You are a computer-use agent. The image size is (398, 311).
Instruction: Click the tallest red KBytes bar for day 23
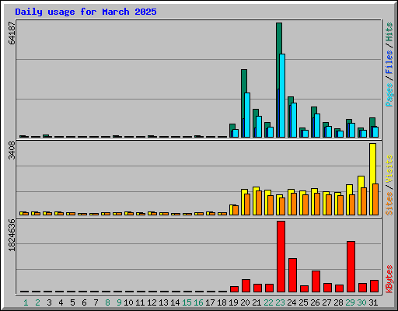[281, 257]
